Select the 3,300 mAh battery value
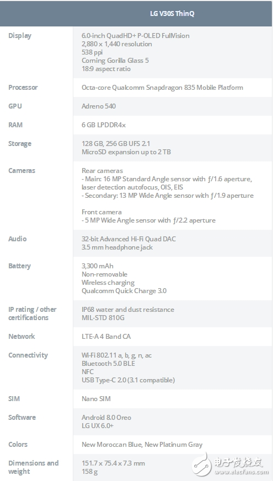273x481 pixels. 98,266
